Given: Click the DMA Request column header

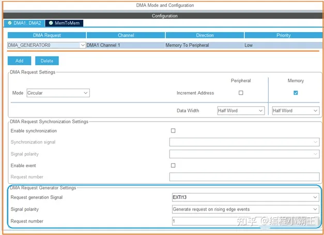Looking at the screenshot, I should (x=47, y=35).
